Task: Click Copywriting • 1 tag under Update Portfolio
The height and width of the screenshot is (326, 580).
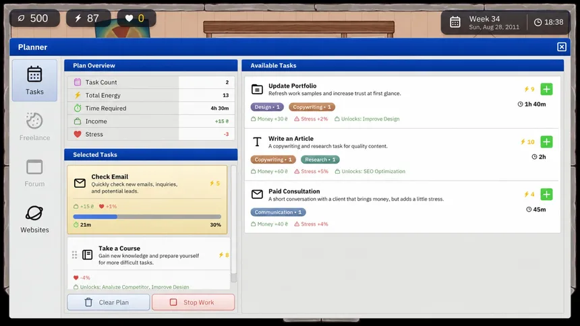Action: (312, 107)
